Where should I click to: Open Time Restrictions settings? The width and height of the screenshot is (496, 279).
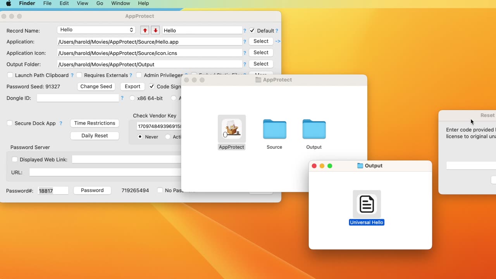point(95,123)
